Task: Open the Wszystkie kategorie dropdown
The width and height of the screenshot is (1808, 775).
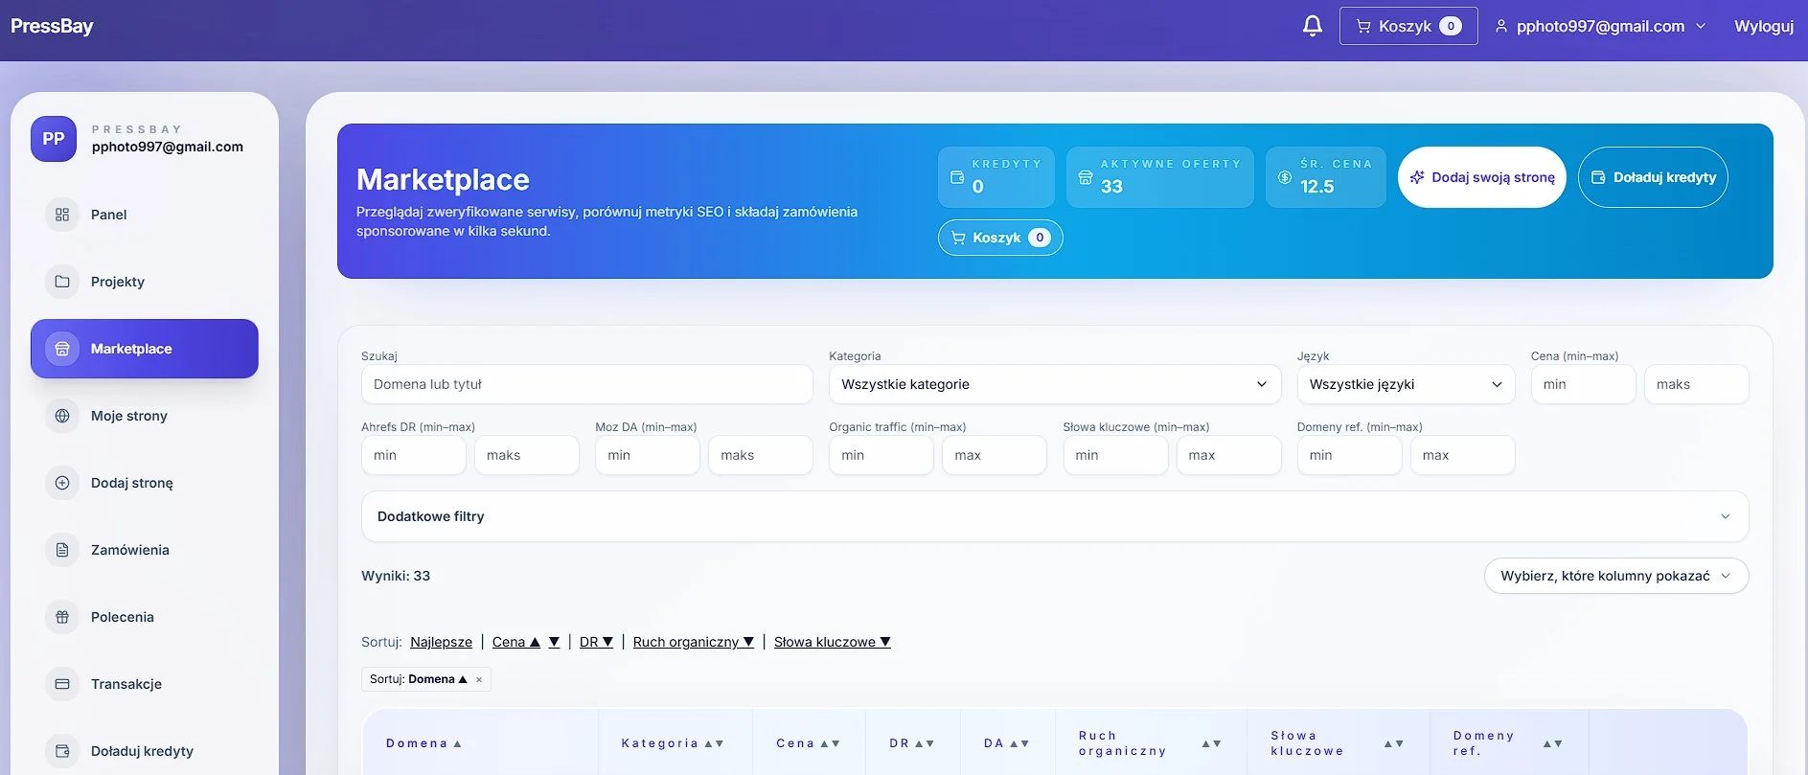Action: point(1053,384)
